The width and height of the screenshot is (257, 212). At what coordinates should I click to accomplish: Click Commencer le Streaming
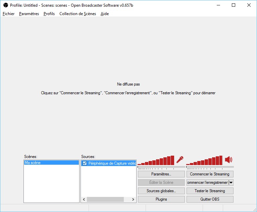click(x=210, y=174)
